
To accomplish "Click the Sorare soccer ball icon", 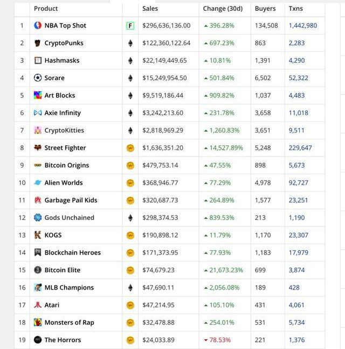I will click(x=38, y=78).
